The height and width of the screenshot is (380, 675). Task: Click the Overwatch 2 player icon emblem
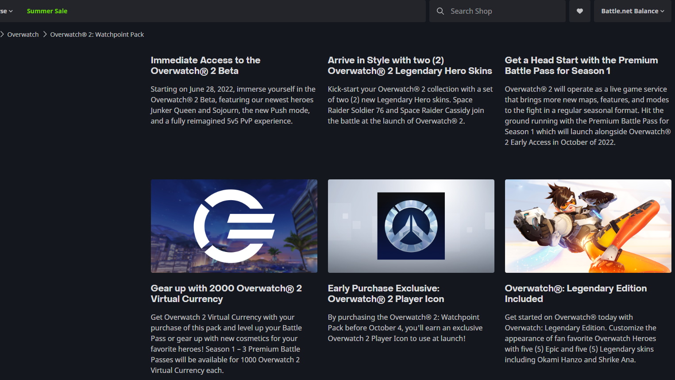click(411, 226)
